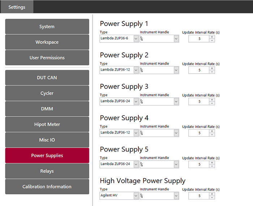Viewport: 253px width, 206px height.
Task: Expand Power Supply 4 Type dropdown
Action: [x=136, y=133]
